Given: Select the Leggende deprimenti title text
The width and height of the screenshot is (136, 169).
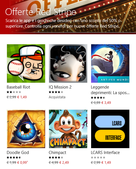Looking at the screenshot, I should [x=110, y=90].
